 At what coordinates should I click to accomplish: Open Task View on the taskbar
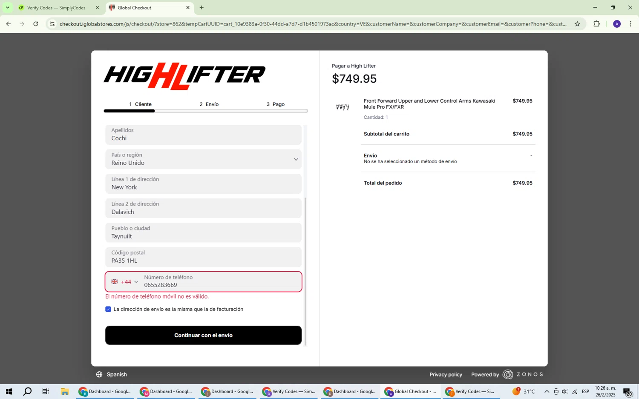[46, 392]
